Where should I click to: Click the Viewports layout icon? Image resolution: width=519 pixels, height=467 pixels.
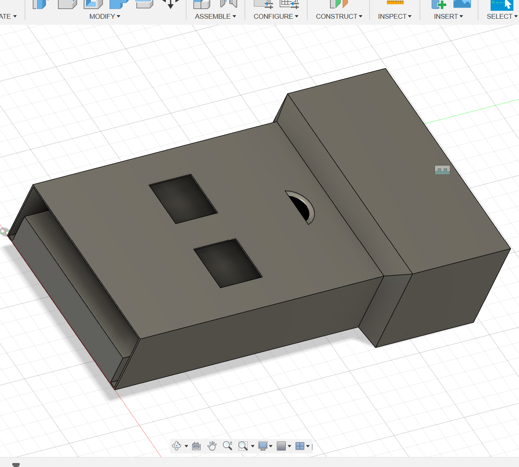coord(300,446)
